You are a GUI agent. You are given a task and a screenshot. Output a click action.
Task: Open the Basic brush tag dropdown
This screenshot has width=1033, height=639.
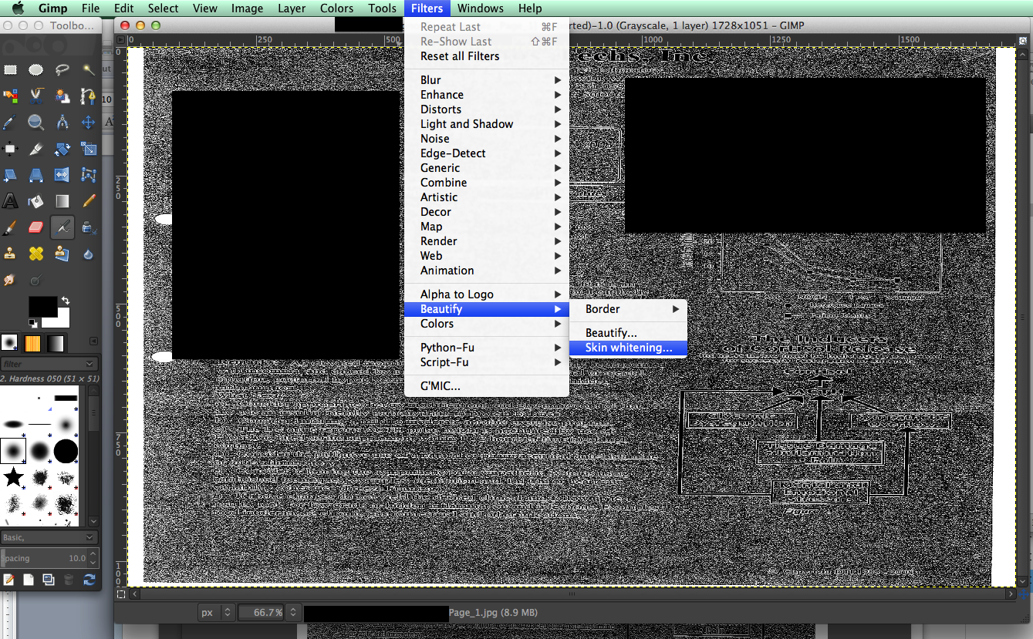49,537
